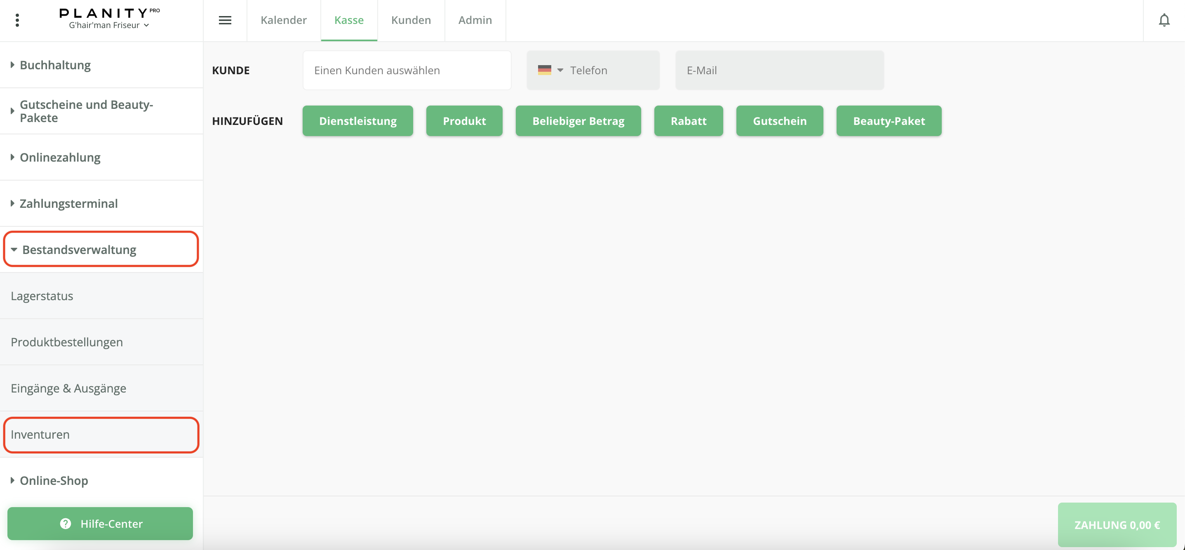Viewport: 1185px width, 550px height.
Task: Expand the Onlinezahlung section
Action: 60,157
